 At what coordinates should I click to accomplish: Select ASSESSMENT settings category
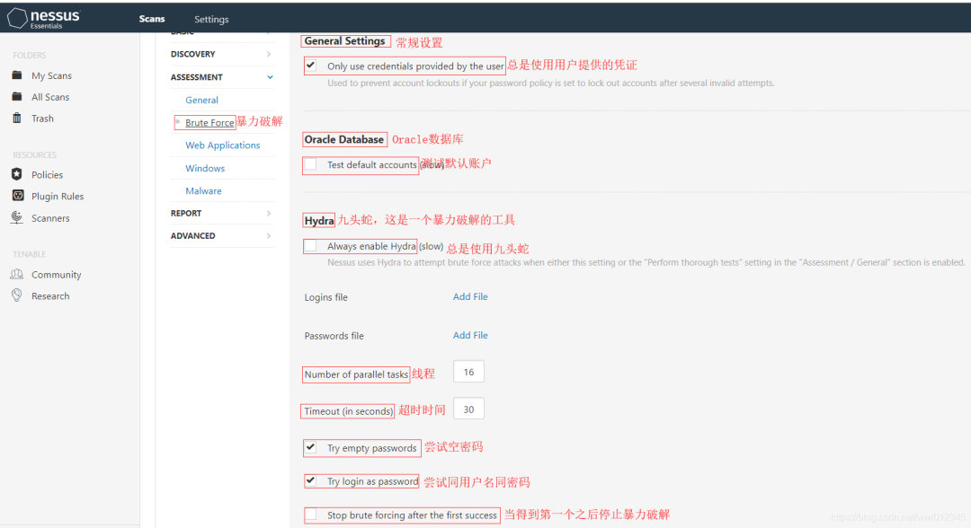click(197, 77)
